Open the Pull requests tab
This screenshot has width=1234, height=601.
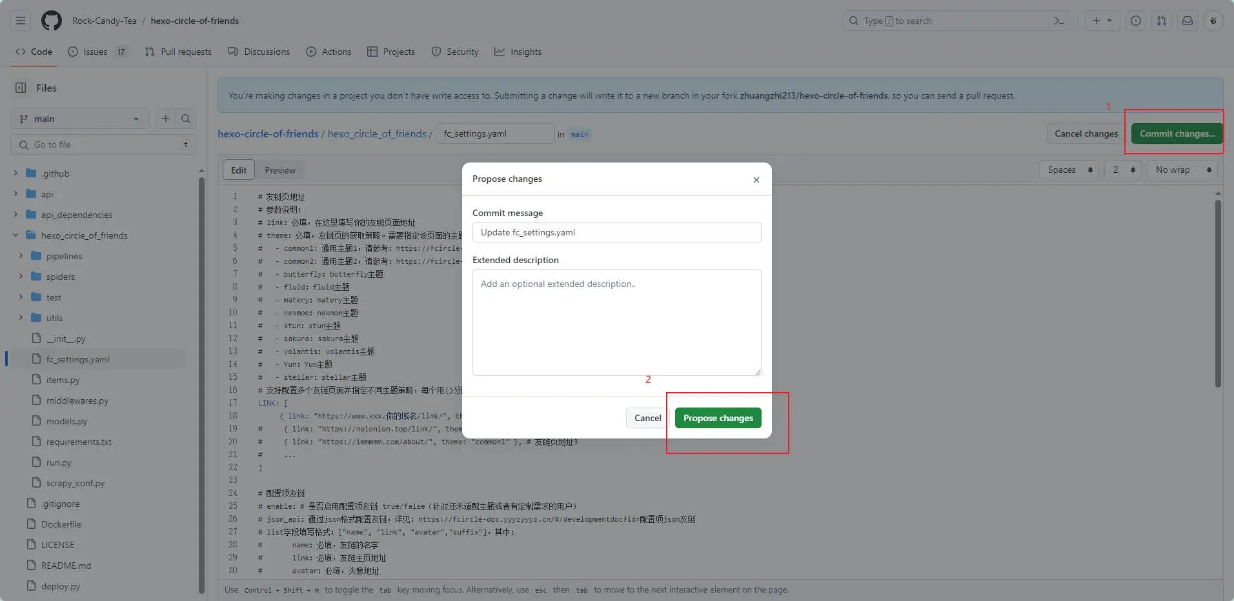[178, 52]
